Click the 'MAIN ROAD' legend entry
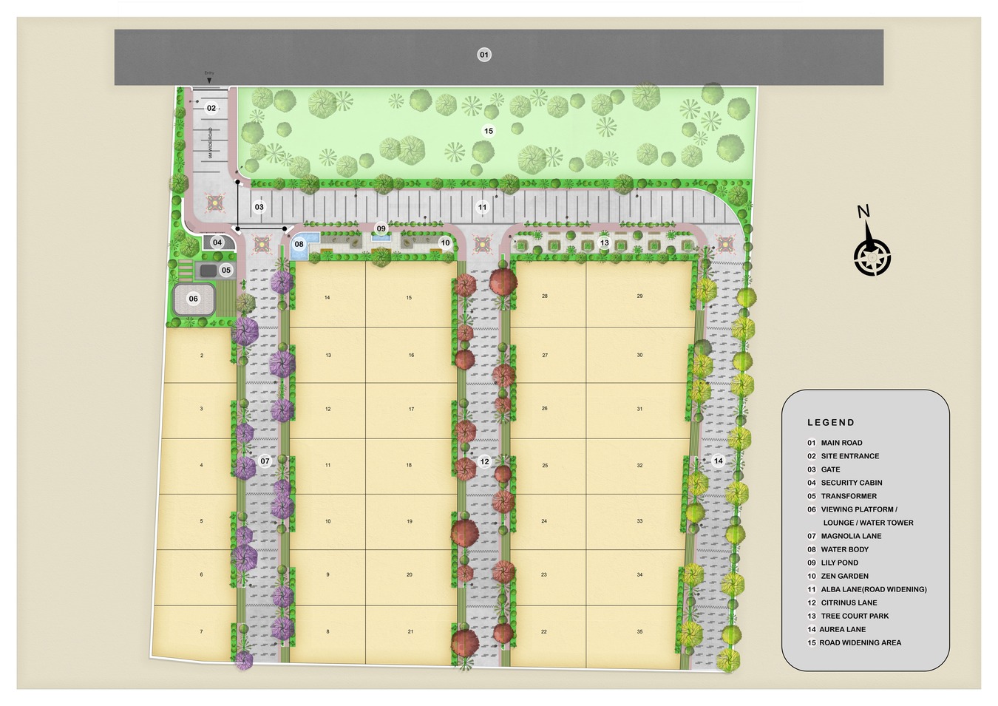 pos(841,443)
